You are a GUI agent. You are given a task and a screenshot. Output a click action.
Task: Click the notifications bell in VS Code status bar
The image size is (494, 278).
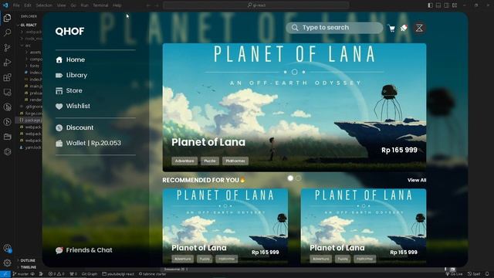[487, 274]
